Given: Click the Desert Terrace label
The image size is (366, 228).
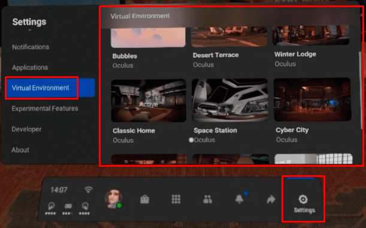Looking at the screenshot, I should (216, 55).
